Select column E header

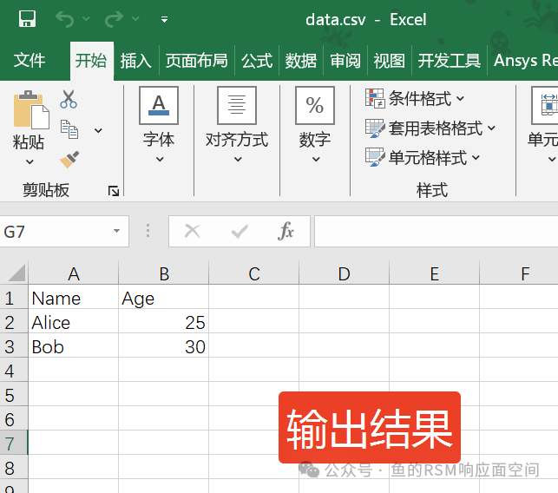(x=435, y=273)
